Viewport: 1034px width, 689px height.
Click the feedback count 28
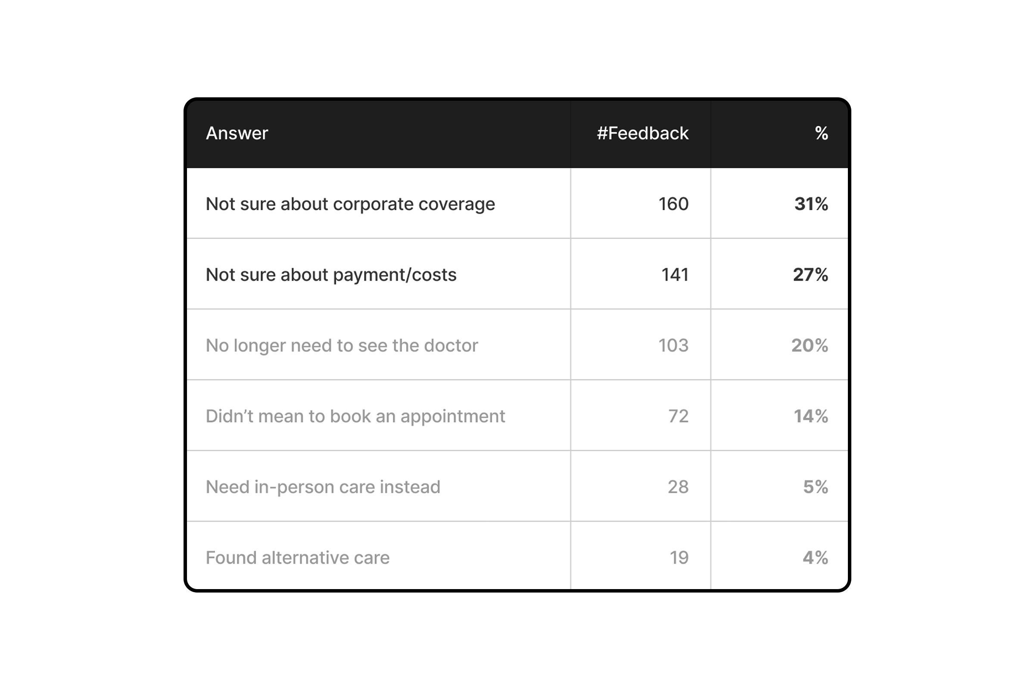678,487
